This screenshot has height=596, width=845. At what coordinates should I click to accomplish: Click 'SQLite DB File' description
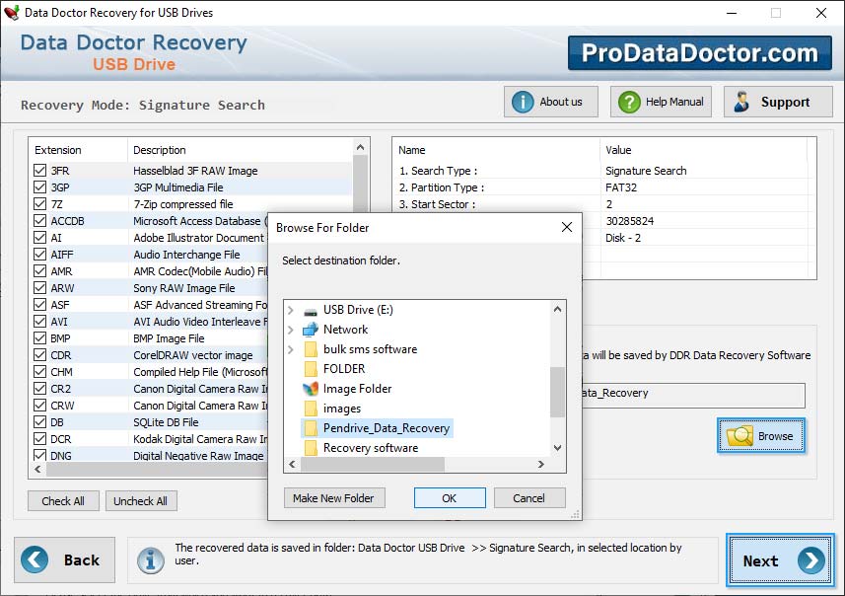[x=166, y=422]
